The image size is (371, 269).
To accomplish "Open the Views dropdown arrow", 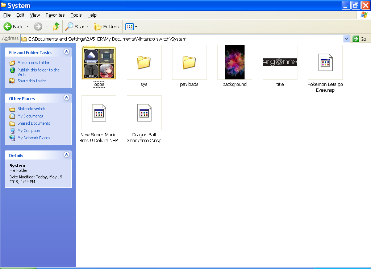I will pyautogui.click(x=136, y=26).
